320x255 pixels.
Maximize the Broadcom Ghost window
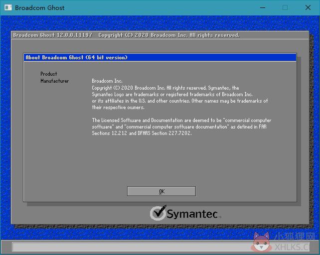click(285, 8)
